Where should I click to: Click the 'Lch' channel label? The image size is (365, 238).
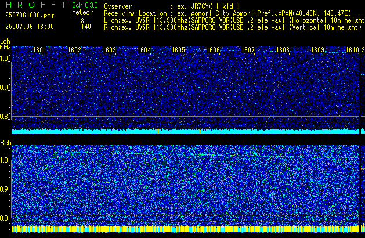pyautogui.click(x=5, y=41)
